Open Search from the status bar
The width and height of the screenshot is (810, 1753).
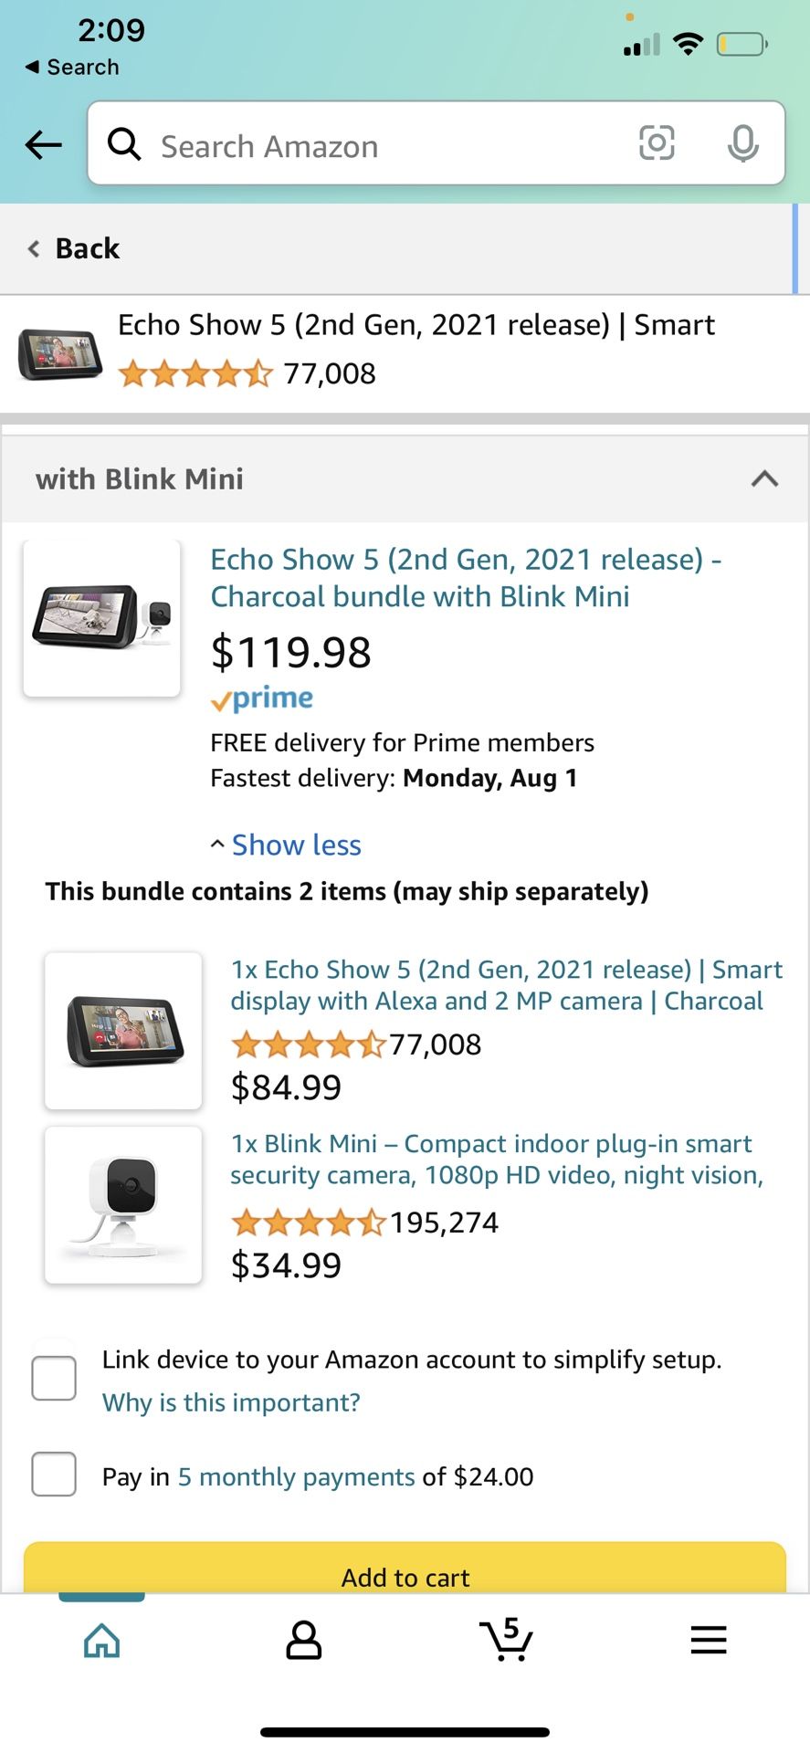pyautogui.click(x=70, y=66)
